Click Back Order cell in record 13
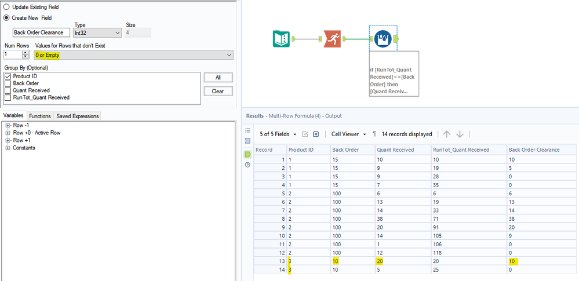Screen dimensions: 579x281 (x=352, y=261)
